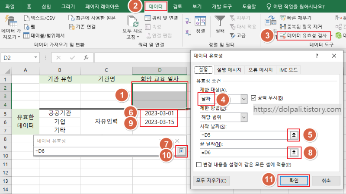Collapse 끝 날짜 range selector arrow
Image resolution: width=346 pixels, height=194 pixels.
294,152
